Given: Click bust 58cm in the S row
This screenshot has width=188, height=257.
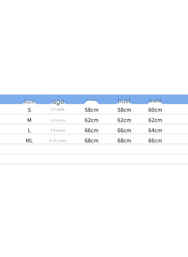Looking at the screenshot, I should pos(124,110).
